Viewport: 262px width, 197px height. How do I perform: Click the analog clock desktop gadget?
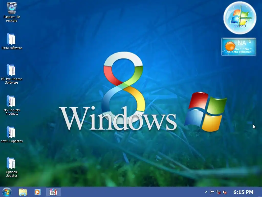[x=240, y=18]
